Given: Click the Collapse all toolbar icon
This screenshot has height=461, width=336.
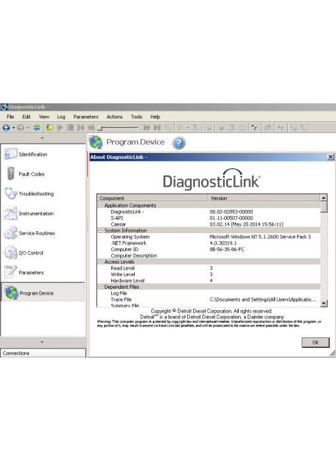Looking at the screenshot, I should [304, 128].
